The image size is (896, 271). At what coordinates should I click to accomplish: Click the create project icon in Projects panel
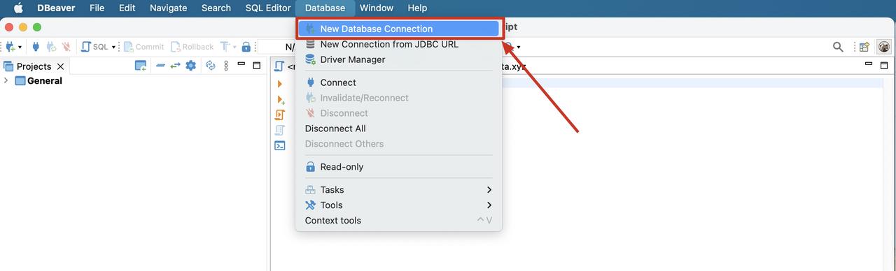pos(141,66)
